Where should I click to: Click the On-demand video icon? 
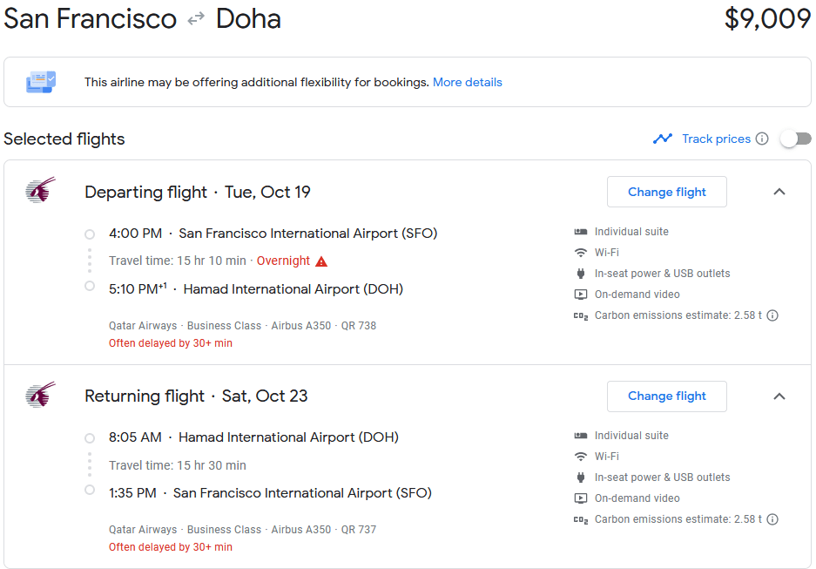[580, 294]
